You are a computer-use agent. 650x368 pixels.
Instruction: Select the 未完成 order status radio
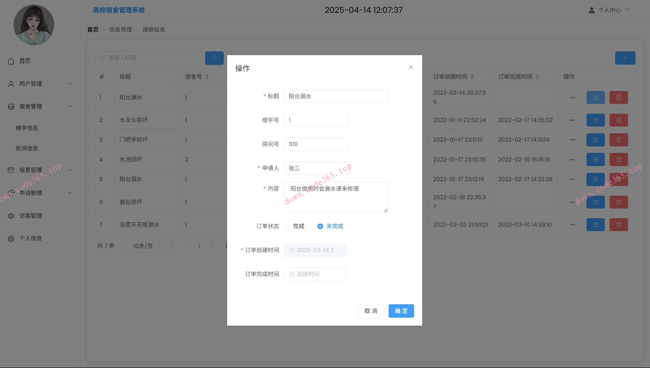tap(320, 226)
